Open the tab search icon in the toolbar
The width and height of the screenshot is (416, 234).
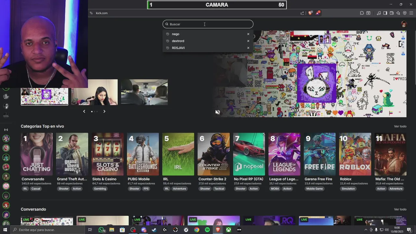coord(368,13)
